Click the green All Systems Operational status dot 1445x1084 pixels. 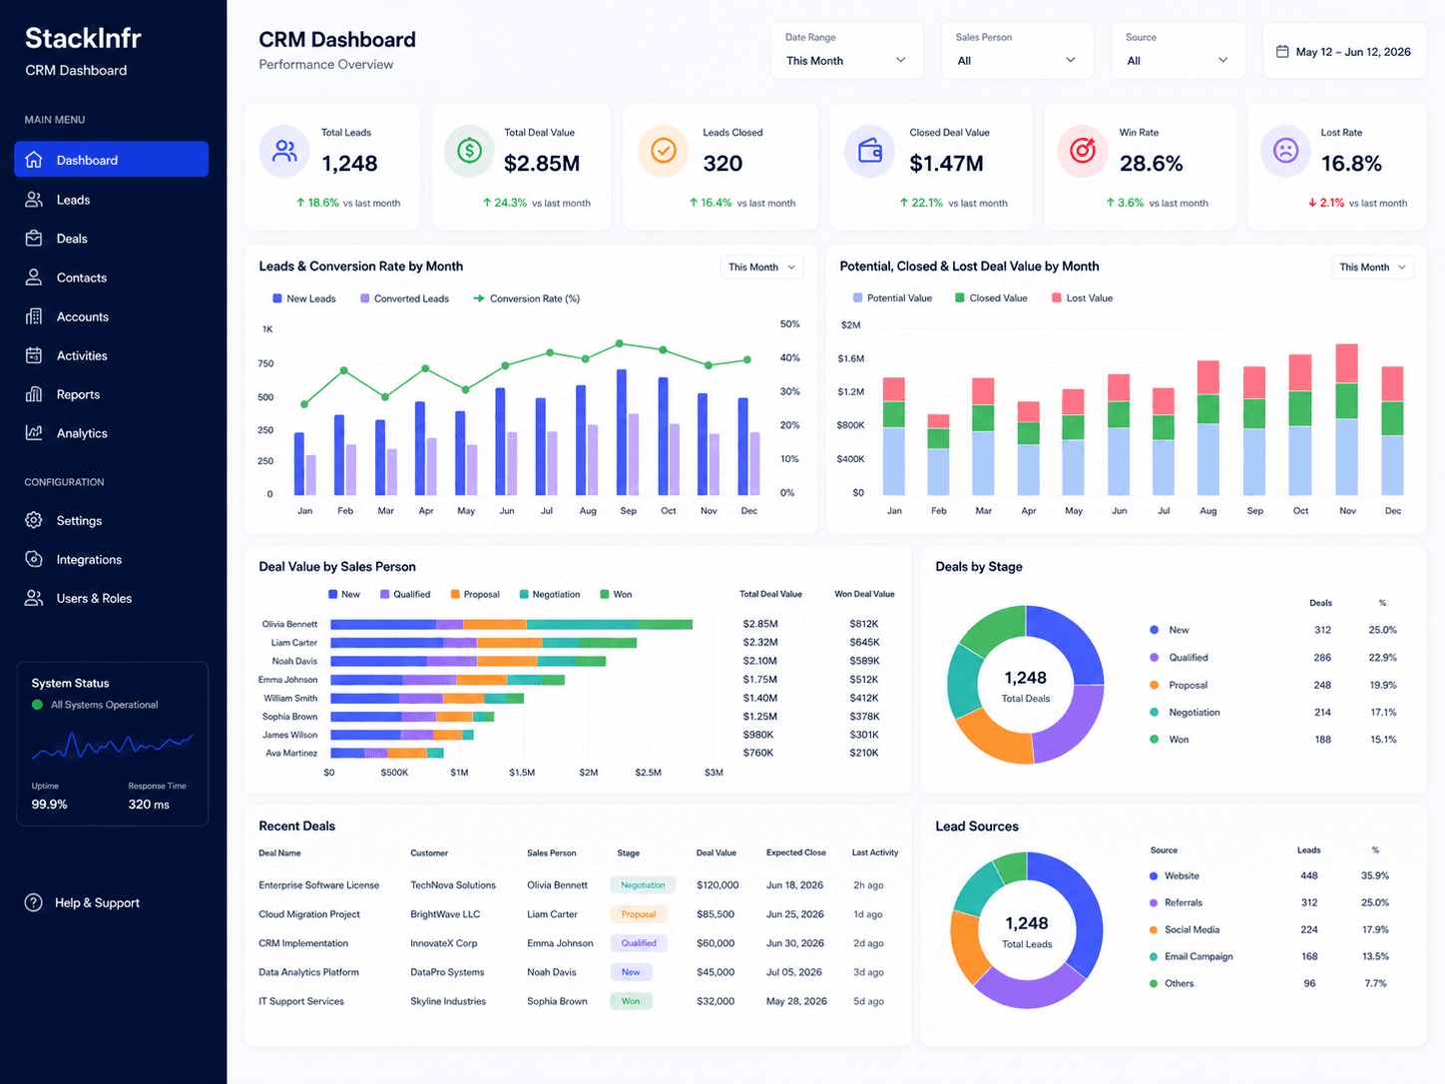pos(38,705)
